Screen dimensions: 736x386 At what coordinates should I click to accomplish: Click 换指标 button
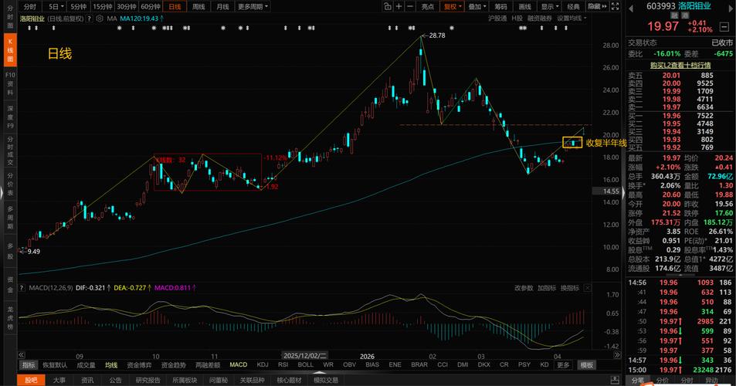(x=569, y=287)
